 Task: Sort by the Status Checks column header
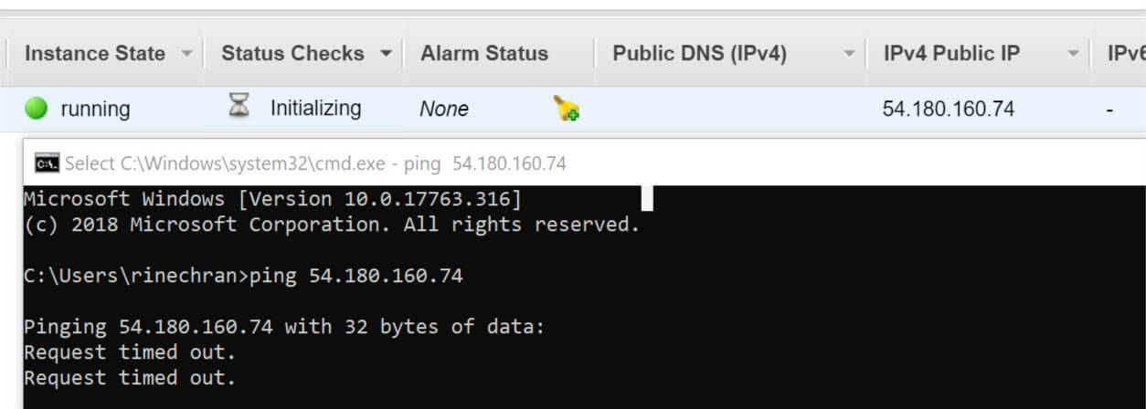coord(292,53)
